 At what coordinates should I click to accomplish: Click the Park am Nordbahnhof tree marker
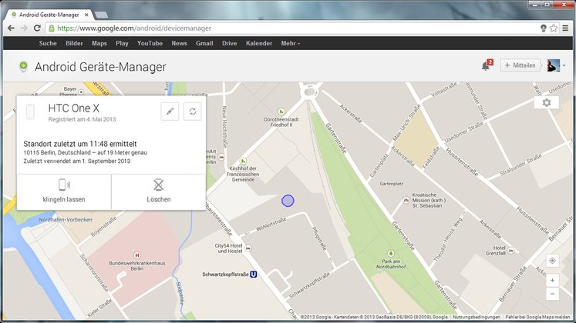(x=391, y=254)
